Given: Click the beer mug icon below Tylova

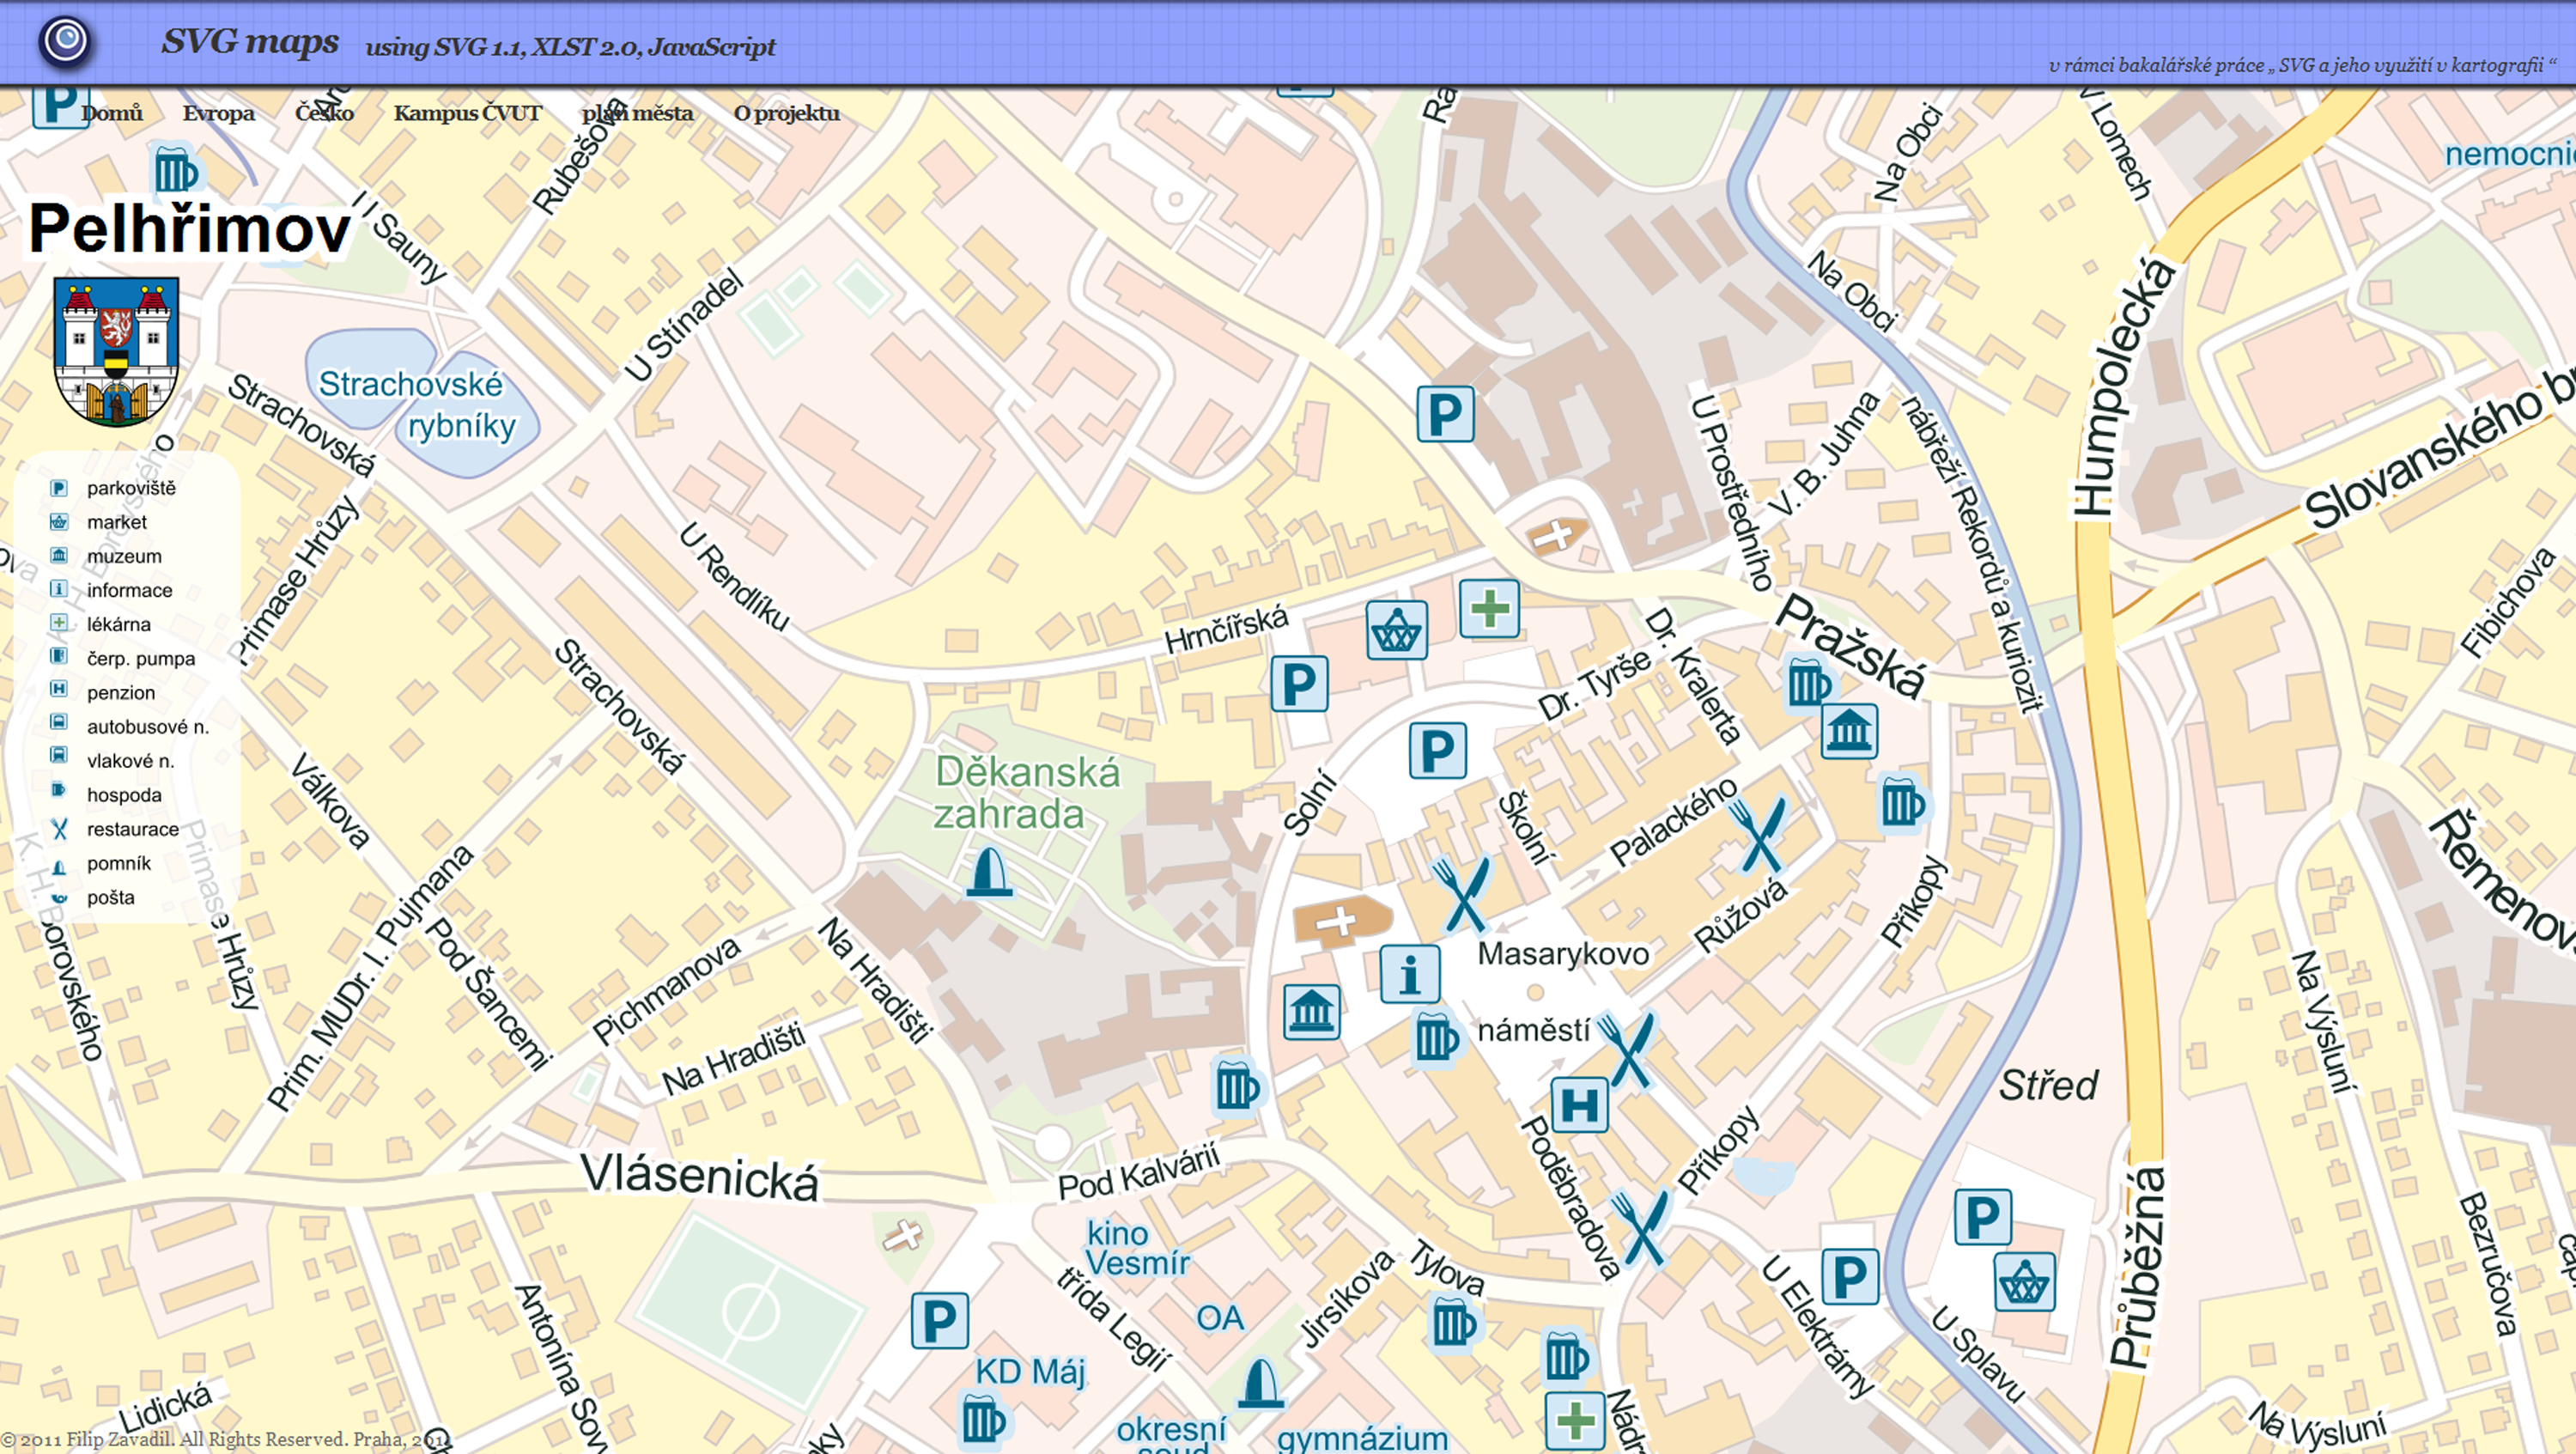Looking at the screenshot, I should pos(1453,1323).
